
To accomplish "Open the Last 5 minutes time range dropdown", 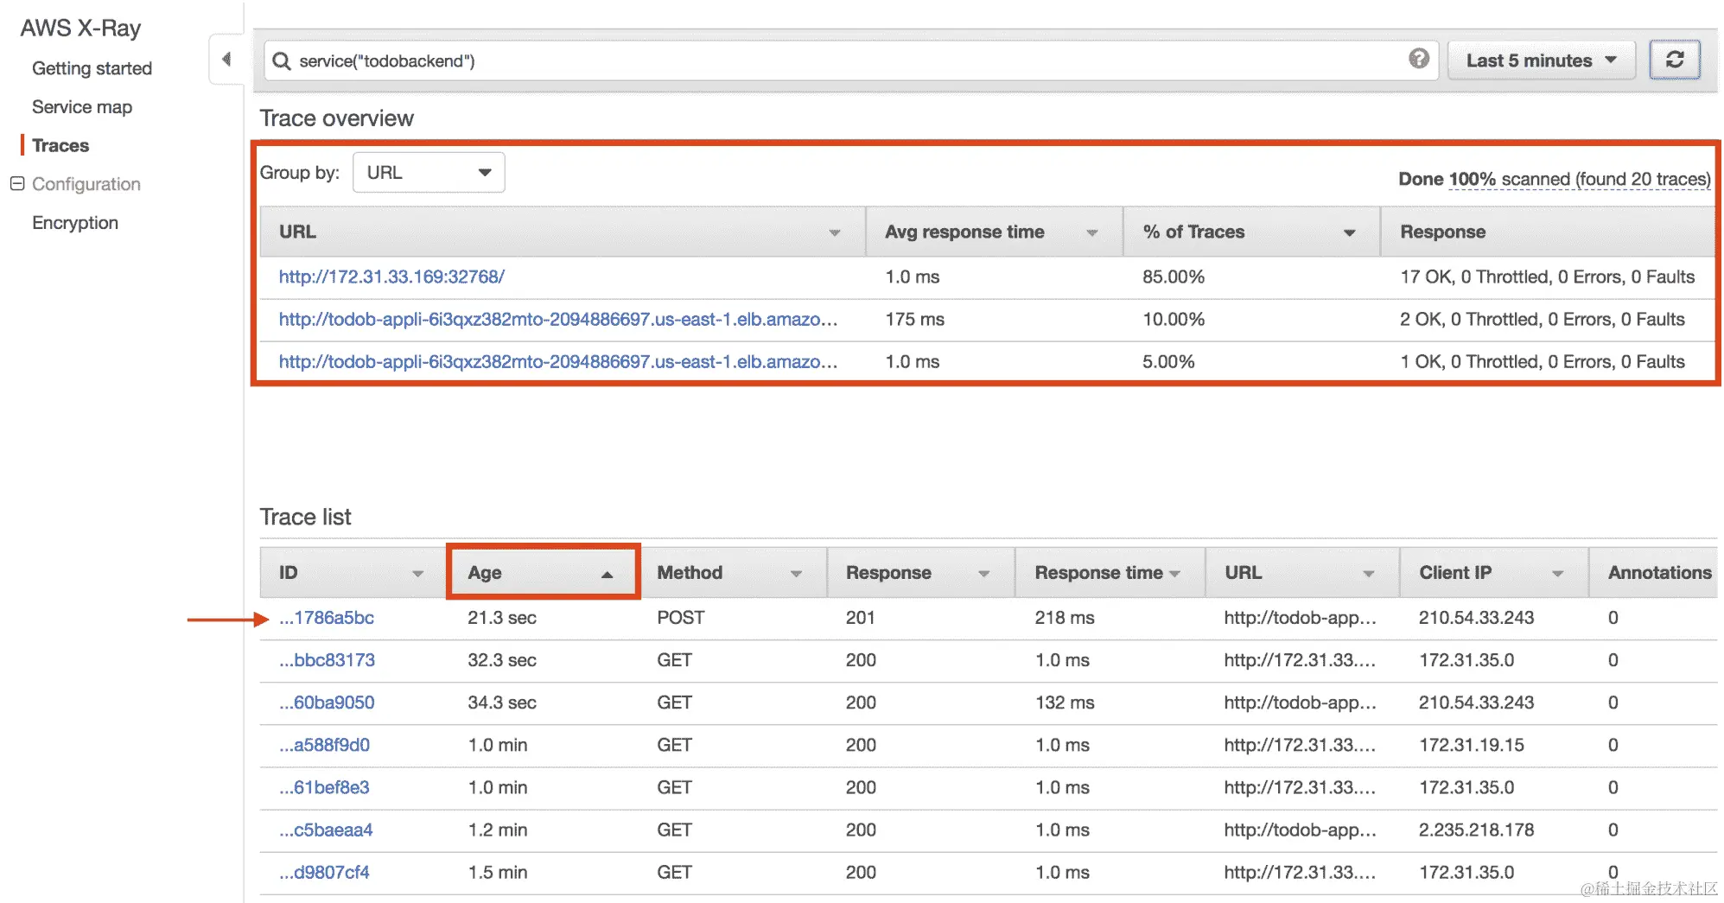I will click(1542, 60).
